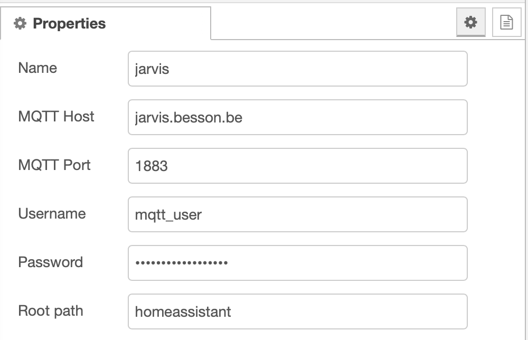This screenshot has height=340, width=528.
Task: Click on the masked password dots
Action: pos(181,262)
